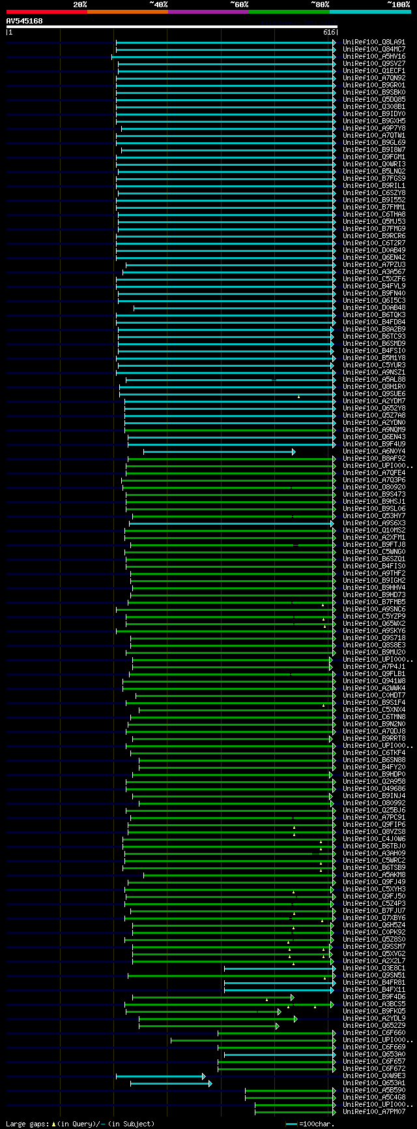This screenshot has width=417, height=1129.
Task: Select label UniRef100_Q653A1
Action: tap(374, 1083)
